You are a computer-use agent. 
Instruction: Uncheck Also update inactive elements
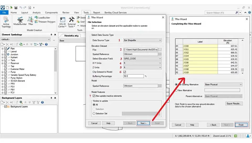[x=94, y=96]
